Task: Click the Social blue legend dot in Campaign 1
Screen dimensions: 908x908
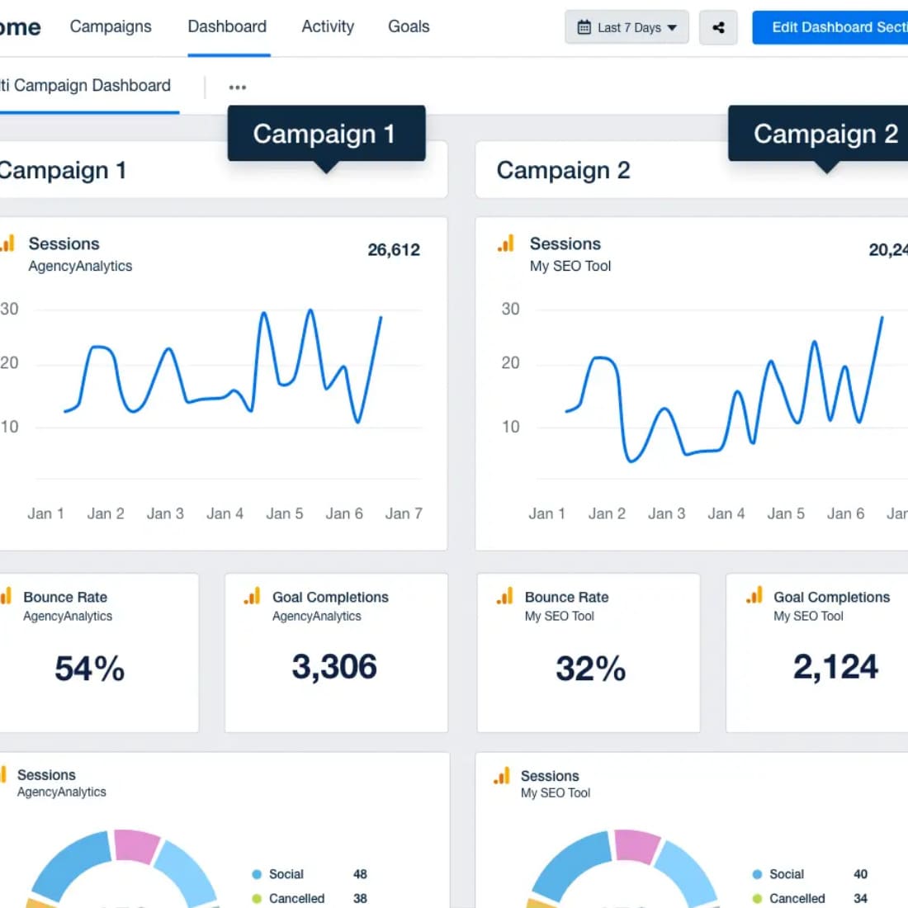Action: [257, 874]
